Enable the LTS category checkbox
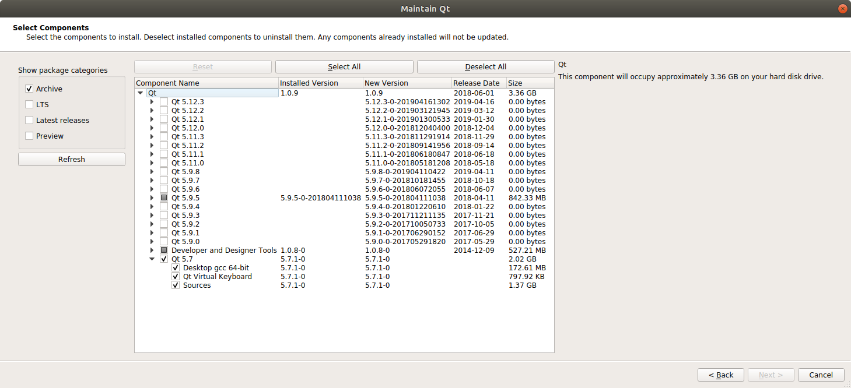 coord(29,105)
